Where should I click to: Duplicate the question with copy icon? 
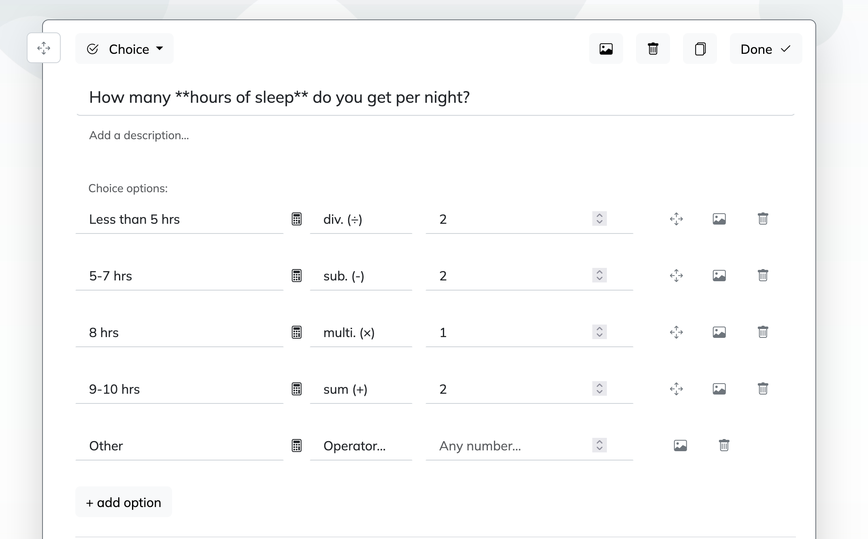[x=700, y=49]
